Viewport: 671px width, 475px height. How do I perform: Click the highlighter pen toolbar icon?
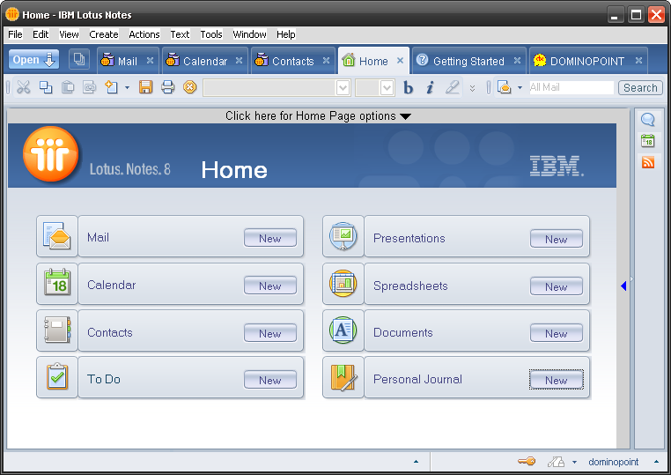click(452, 87)
